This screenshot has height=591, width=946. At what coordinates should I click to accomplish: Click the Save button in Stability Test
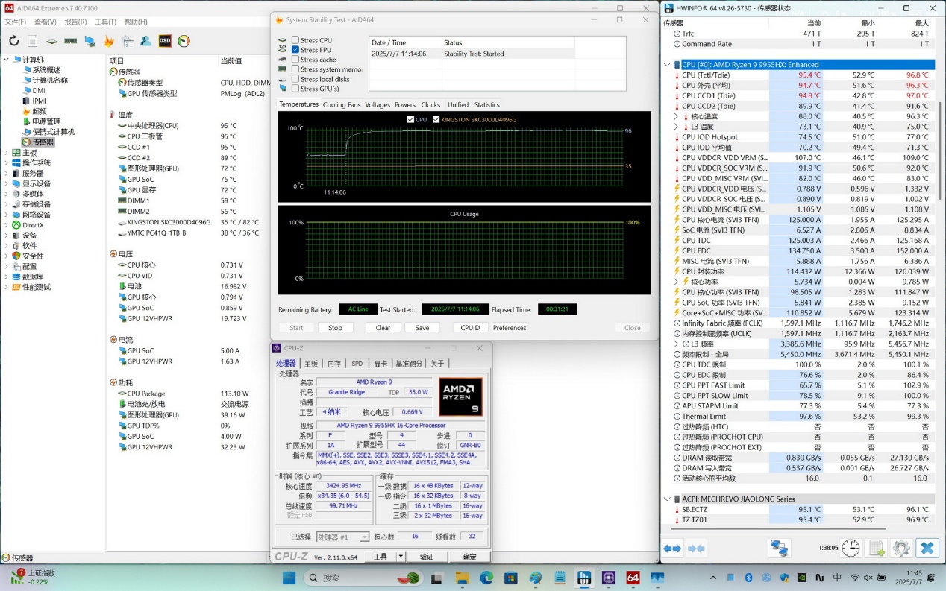pyautogui.click(x=422, y=328)
